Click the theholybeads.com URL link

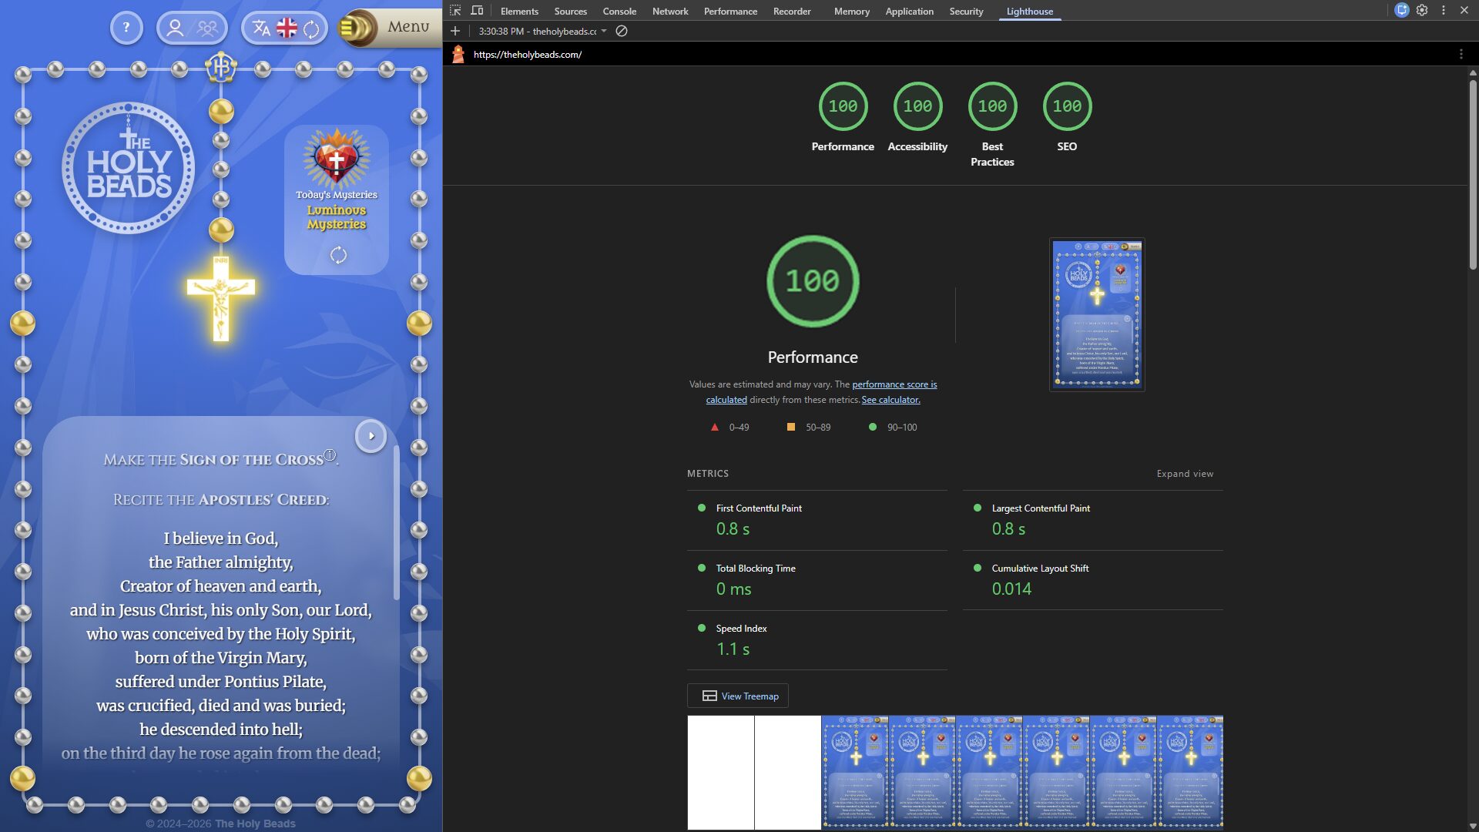tap(528, 55)
